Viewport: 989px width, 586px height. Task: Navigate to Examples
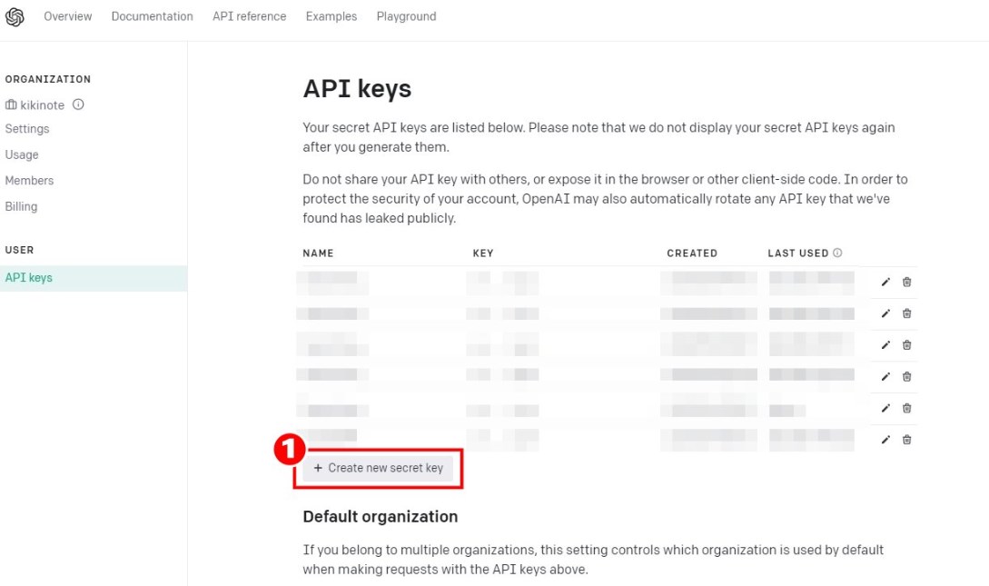point(331,16)
